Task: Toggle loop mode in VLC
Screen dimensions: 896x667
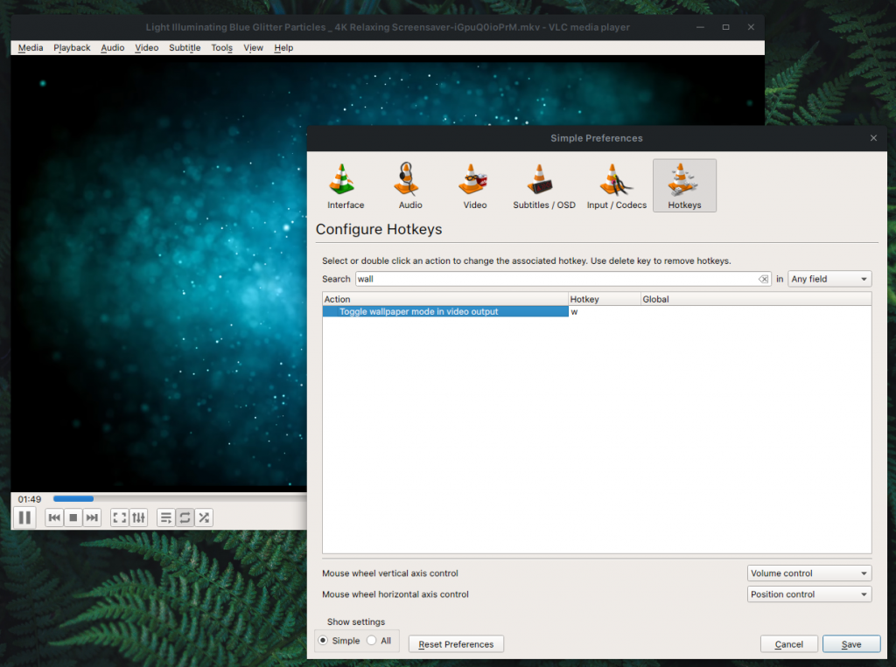Action: coord(185,518)
